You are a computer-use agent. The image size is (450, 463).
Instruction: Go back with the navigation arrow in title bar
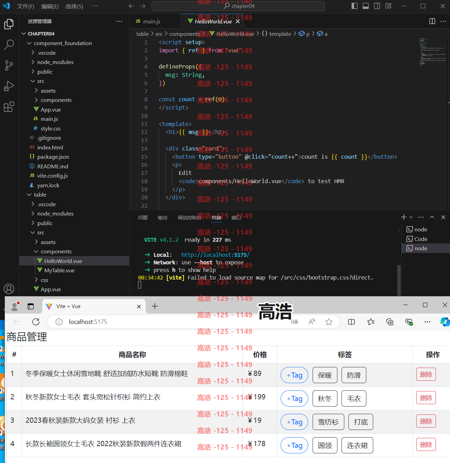click(131, 6)
